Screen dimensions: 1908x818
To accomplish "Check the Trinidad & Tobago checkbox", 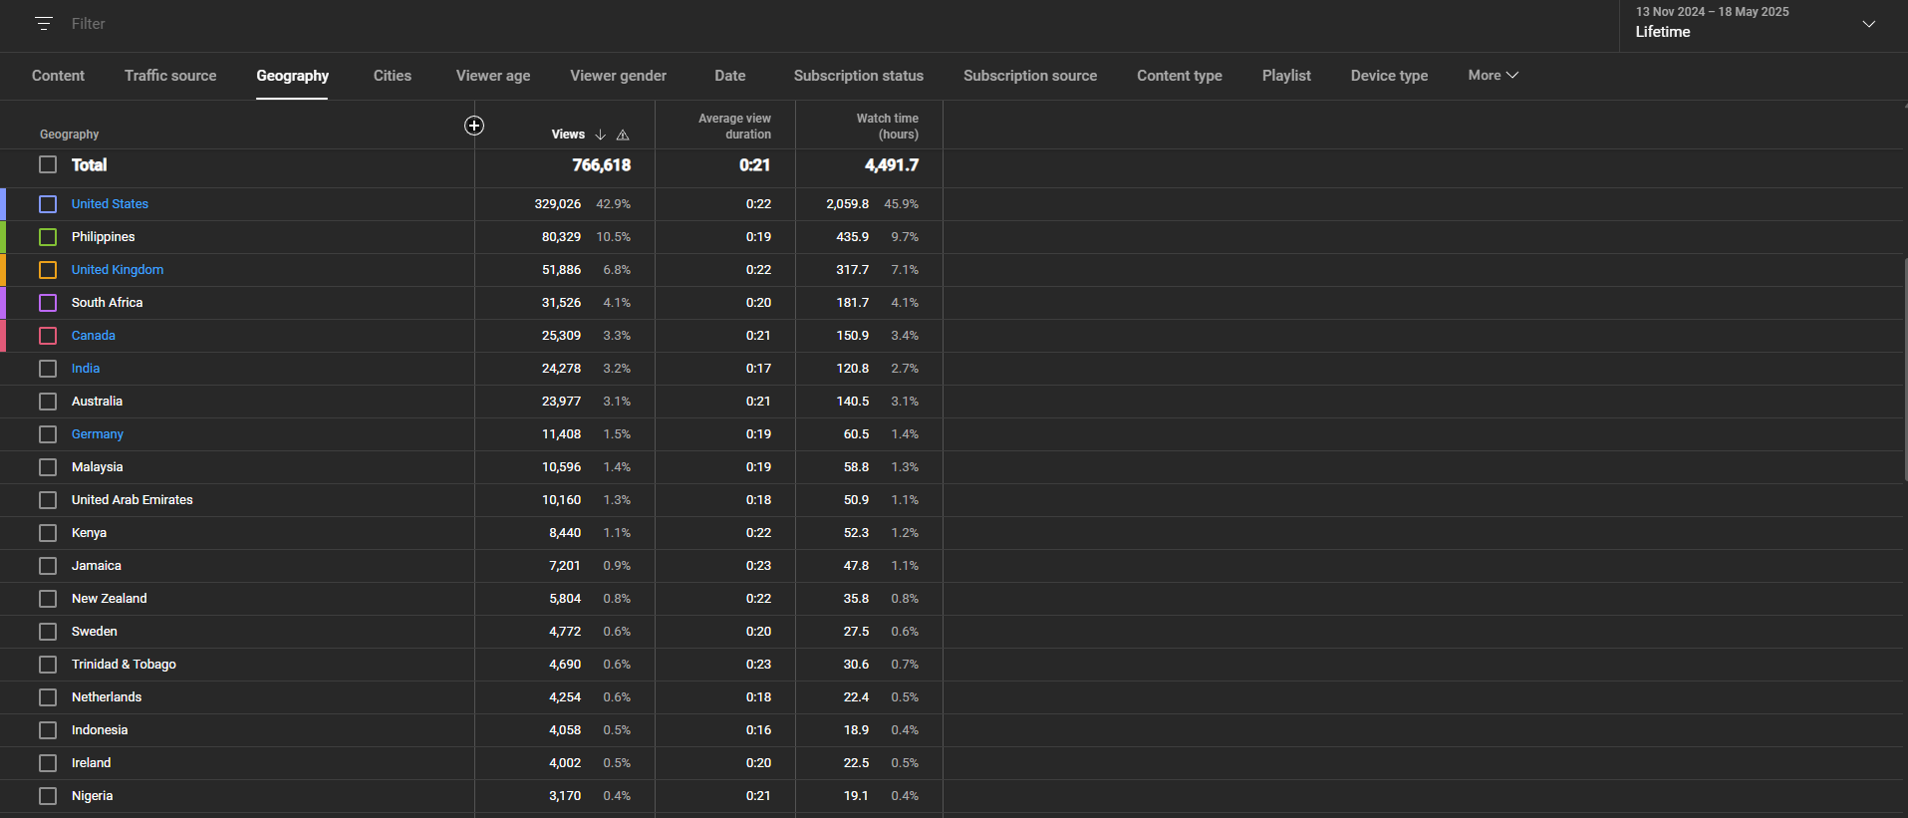I will point(48,665).
